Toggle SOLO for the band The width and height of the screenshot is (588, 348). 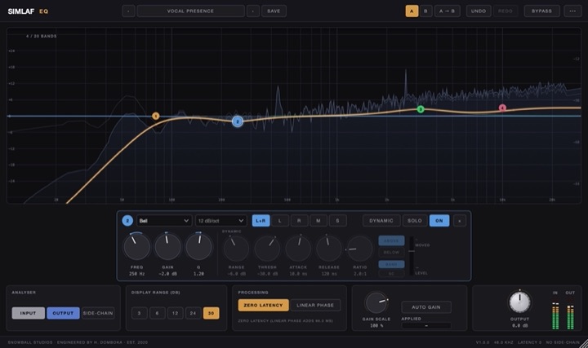[415, 221]
